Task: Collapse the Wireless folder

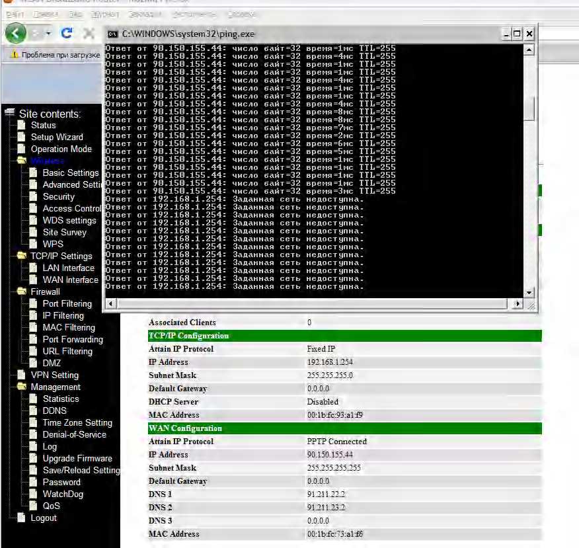Action: tap(22, 161)
